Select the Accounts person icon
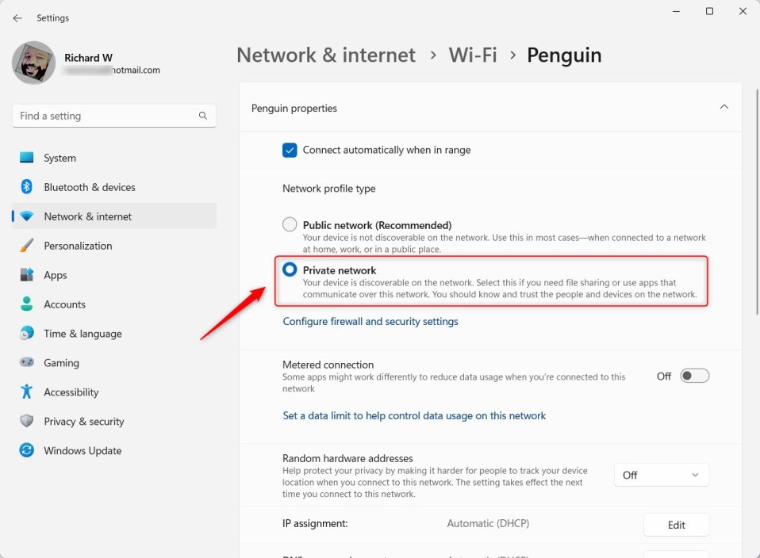The width and height of the screenshot is (760, 558). [x=27, y=304]
